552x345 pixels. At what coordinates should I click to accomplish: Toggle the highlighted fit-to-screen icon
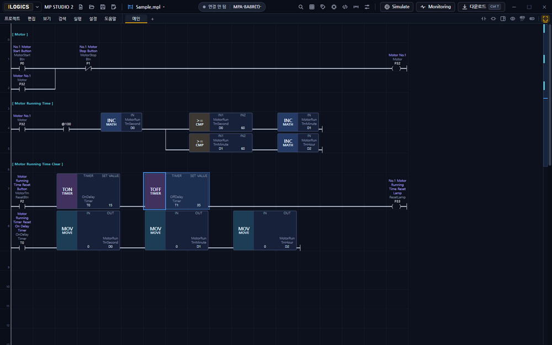pos(545,19)
